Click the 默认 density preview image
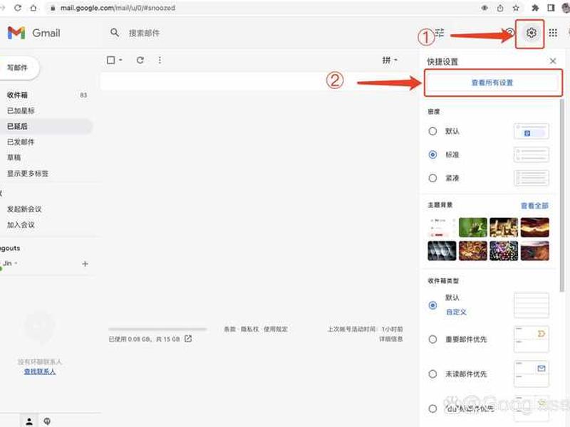Viewport: 570px width, 427px height. click(531, 131)
